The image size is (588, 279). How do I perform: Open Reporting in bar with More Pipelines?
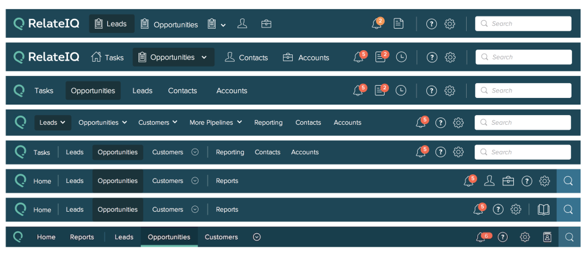[x=268, y=122]
